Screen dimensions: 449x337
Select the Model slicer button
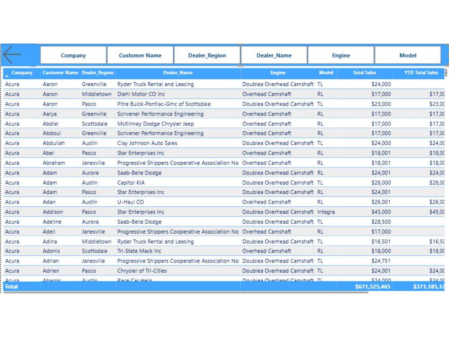pyautogui.click(x=408, y=55)
